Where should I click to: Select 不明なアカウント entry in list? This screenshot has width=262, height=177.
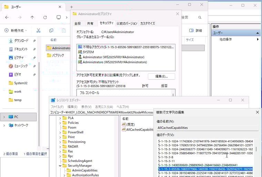[126, 47]
